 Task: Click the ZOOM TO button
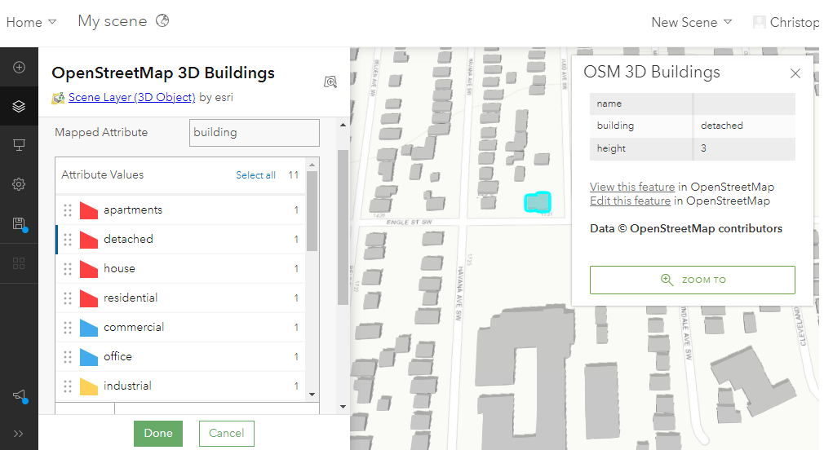tap(692, 280)
